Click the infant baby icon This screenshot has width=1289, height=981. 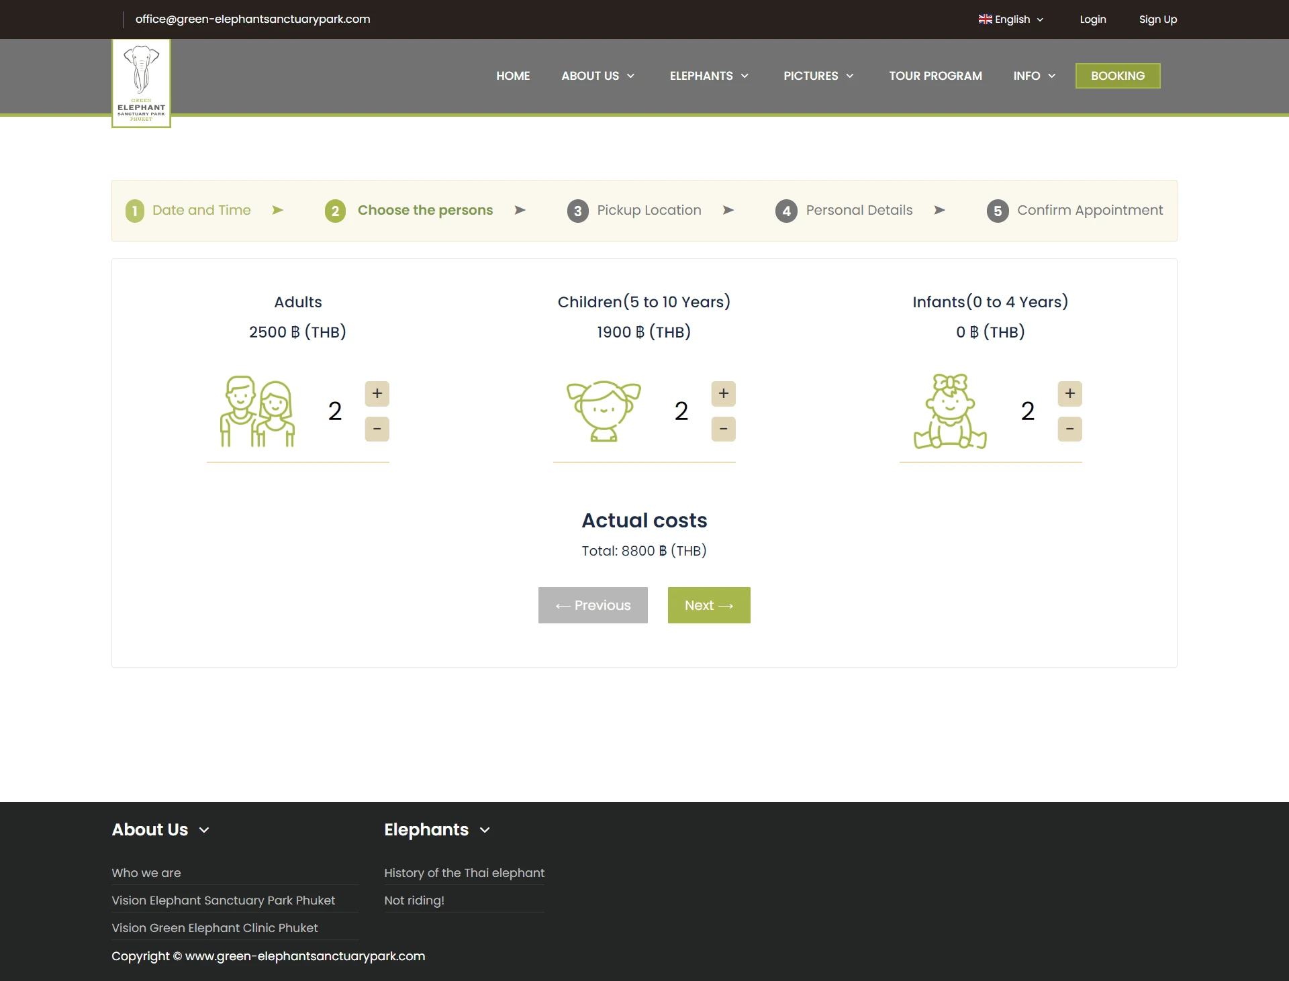pyautogui.click(x=950, y=411)
